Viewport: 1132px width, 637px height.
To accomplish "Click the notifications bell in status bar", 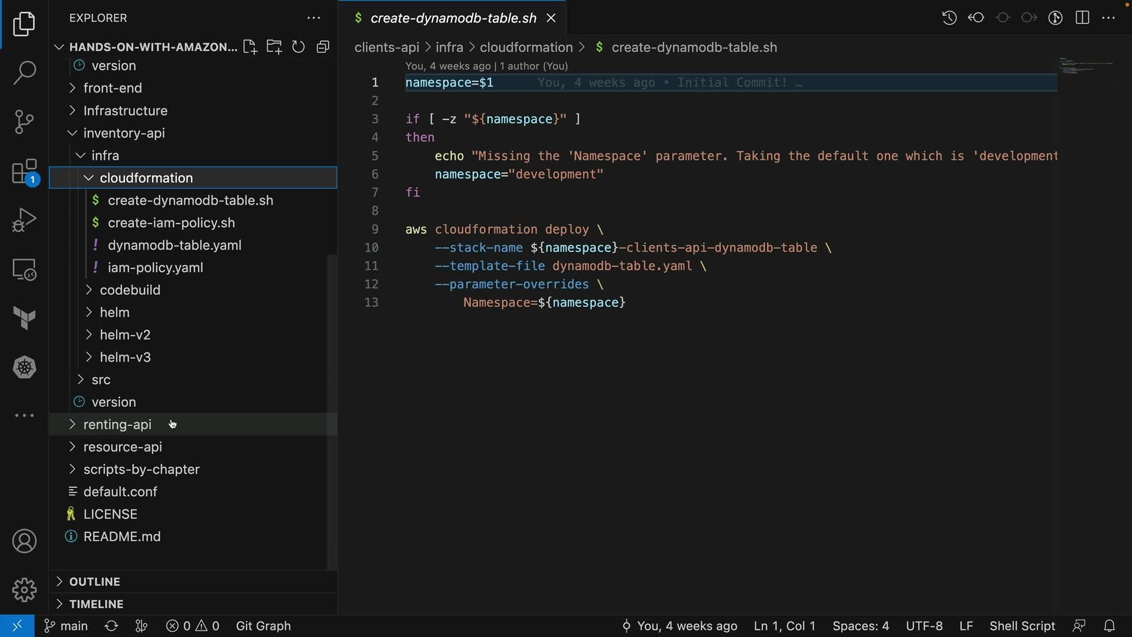I will [1109, 626].
